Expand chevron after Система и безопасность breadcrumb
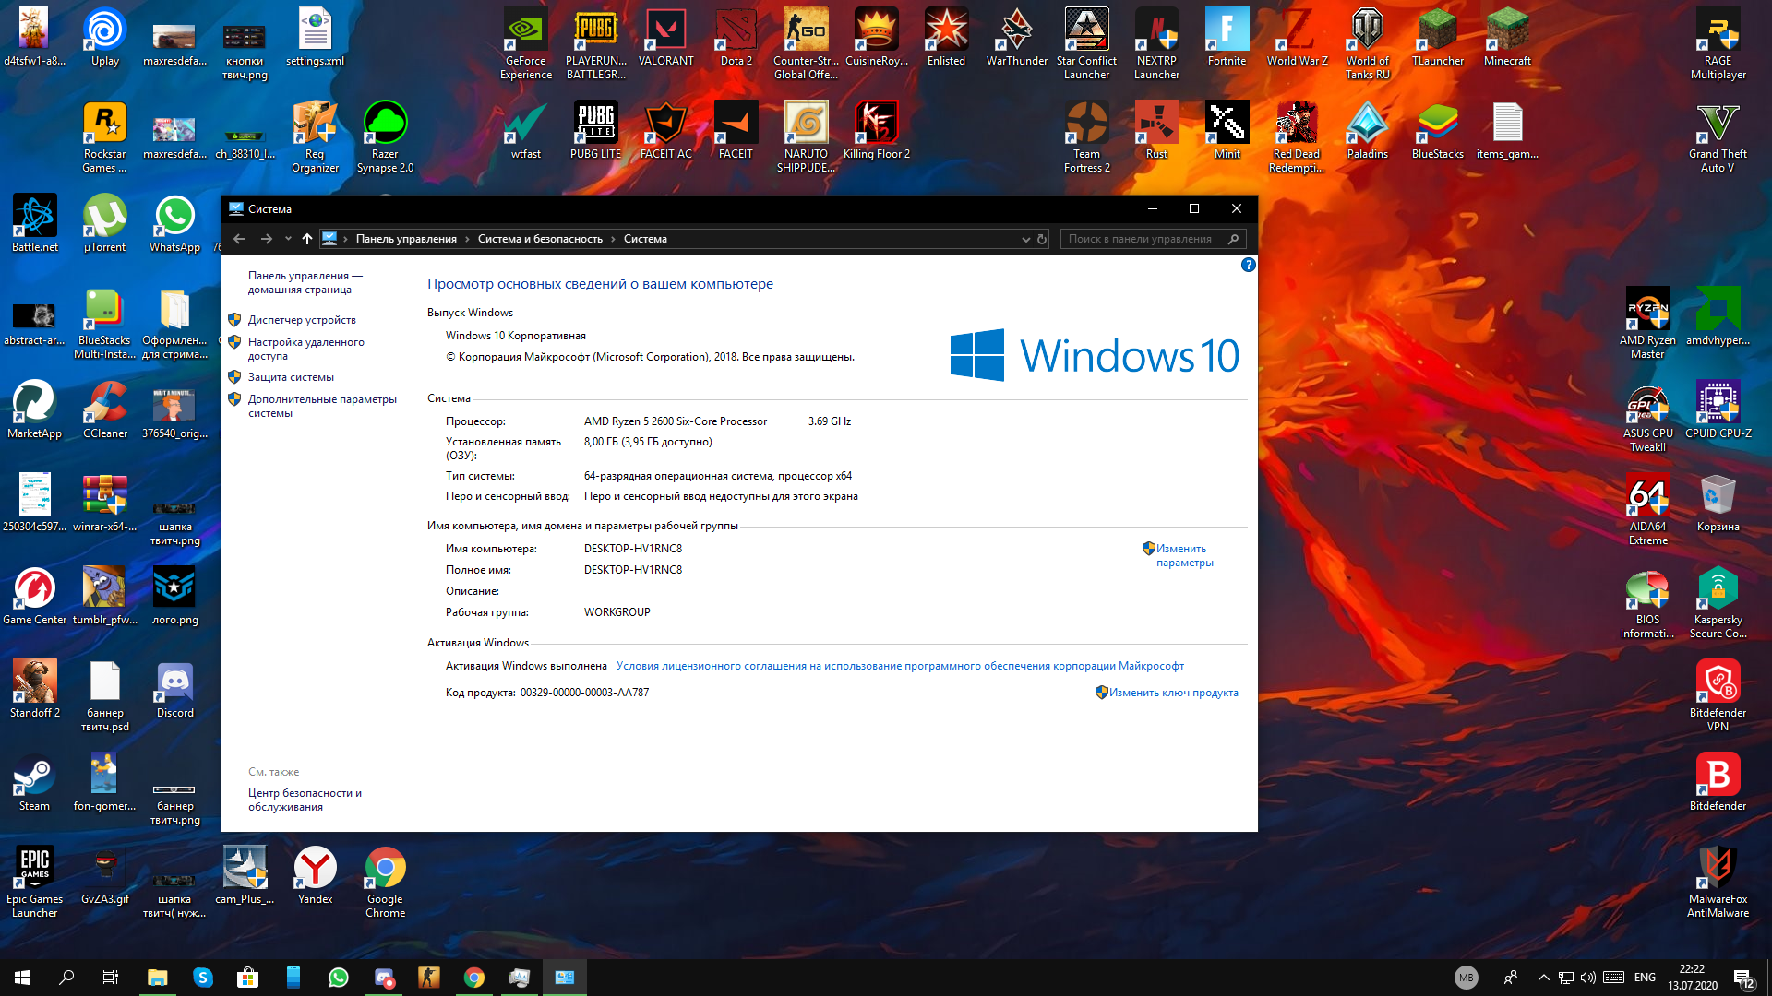 coord(613,239)
